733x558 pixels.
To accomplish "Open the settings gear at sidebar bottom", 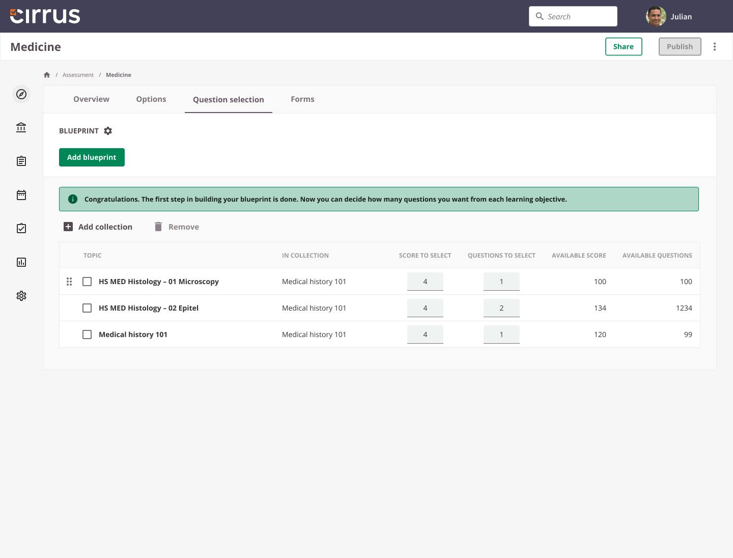I will 21,295.
